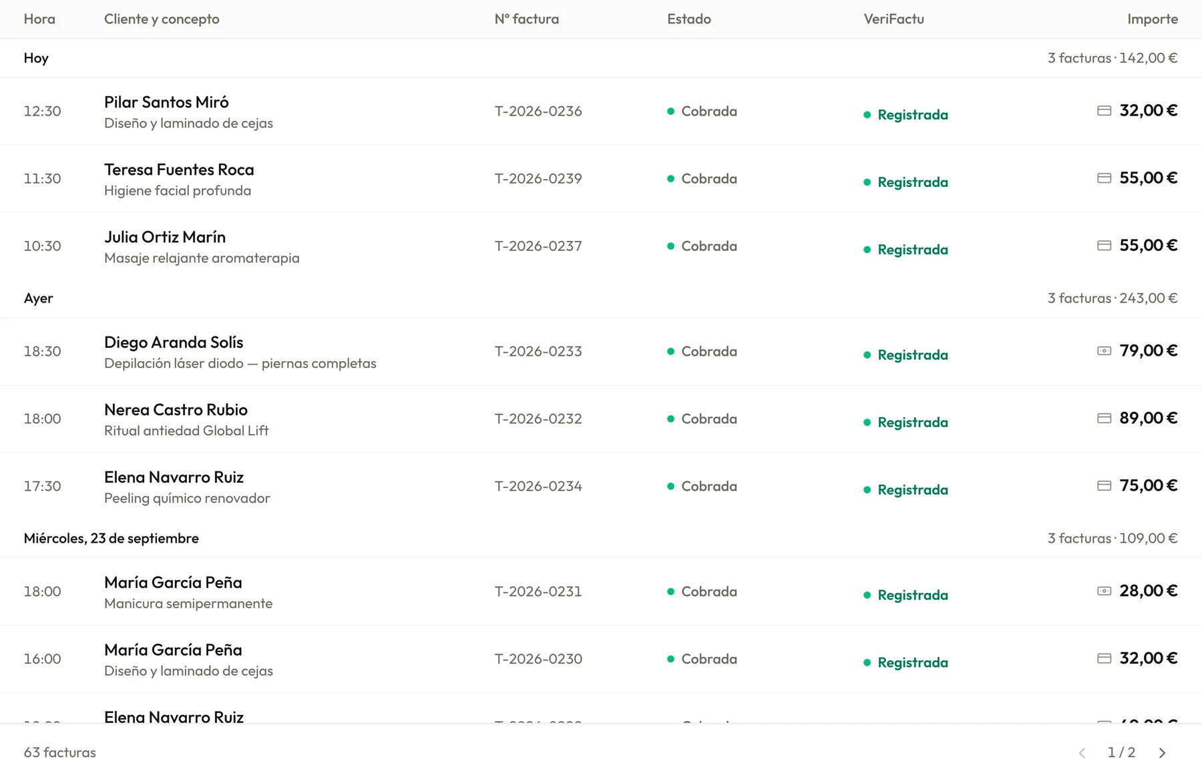Open Teresa Fuentes Roca invoice
1202x769 pixels.
click(601, 179)
